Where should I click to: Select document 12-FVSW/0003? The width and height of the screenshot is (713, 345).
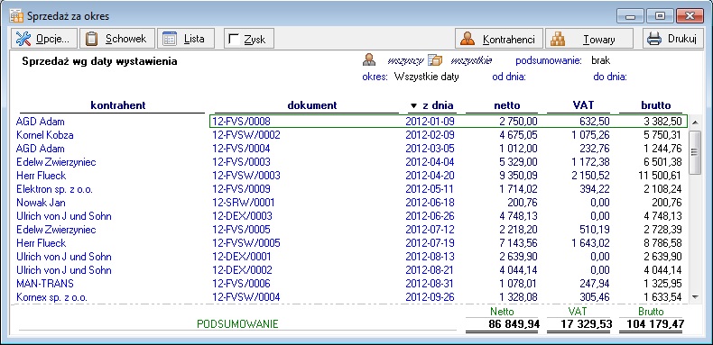click(x=246, y=176)
